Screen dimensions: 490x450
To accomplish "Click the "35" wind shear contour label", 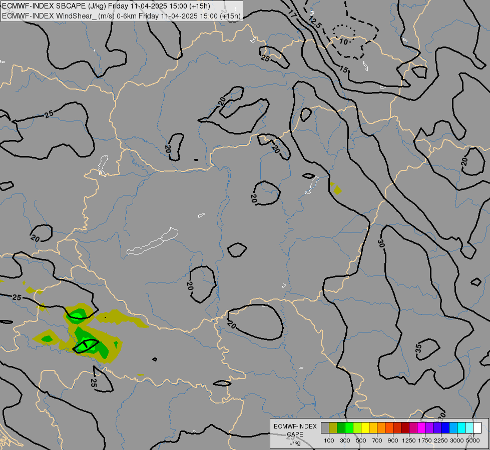I will [x=419, y=348].
